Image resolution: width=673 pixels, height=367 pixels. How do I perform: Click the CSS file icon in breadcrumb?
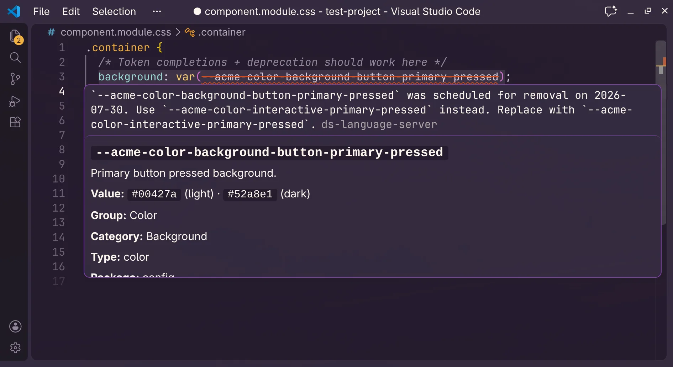(51, 32)
